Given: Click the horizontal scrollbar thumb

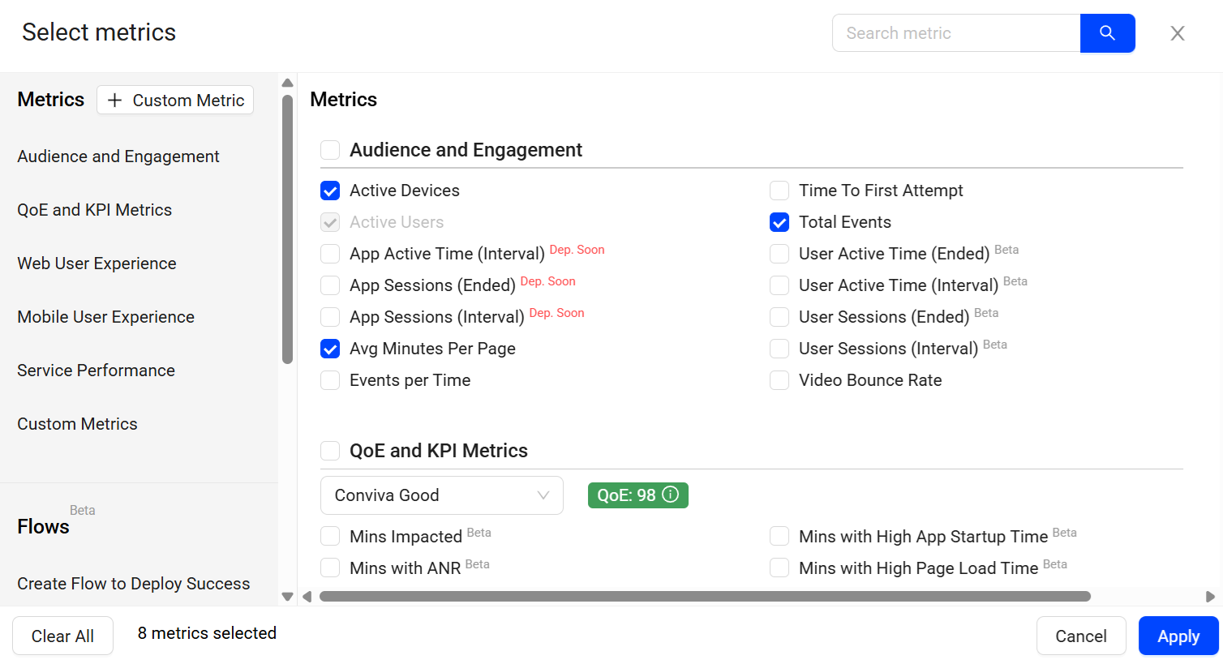Looking at the screenshot, I should click(x=704, y=597).
